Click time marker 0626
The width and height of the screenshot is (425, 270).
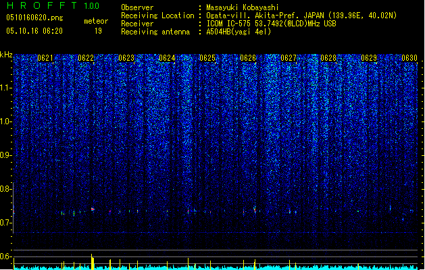248,58
